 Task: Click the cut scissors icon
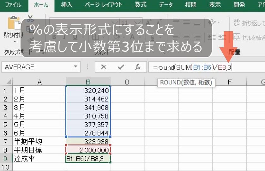30,19
